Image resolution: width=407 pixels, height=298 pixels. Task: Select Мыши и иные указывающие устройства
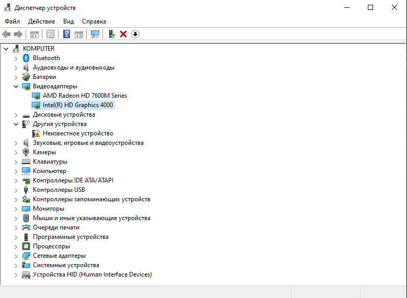pos(91,218)
